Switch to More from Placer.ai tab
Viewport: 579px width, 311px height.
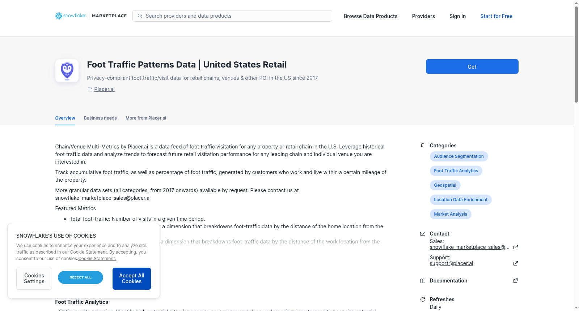coord(146,118)
